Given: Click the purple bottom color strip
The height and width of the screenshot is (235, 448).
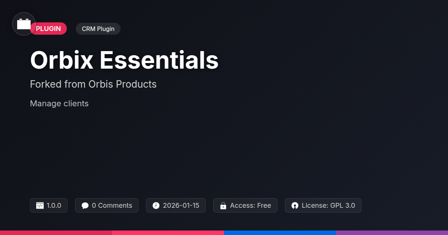Looking at the screenshot, I should coord(392,233).
